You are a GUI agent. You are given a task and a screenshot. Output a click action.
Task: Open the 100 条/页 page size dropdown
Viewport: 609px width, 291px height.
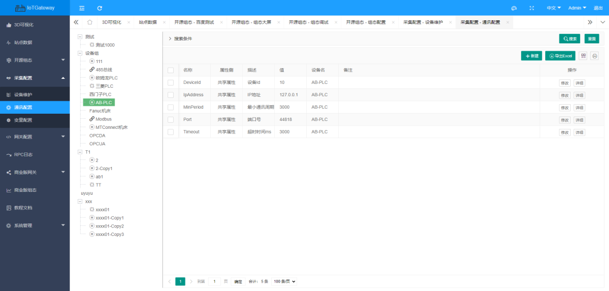point(284,281)
